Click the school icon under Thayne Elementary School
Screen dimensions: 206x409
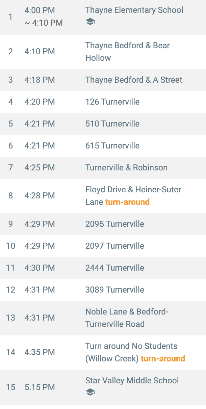pyautogui.click(x=90, y=22)
